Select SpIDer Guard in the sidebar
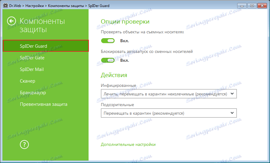This screenshot has width=270, height=163. tap(46, 46)
